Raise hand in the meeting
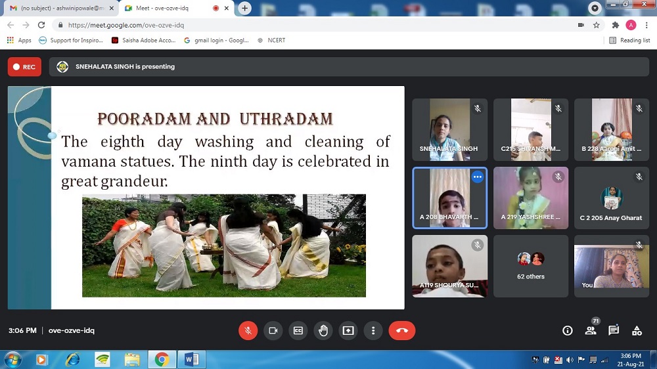Image resolution: width=657 pixels, height=369 pixels. coord(323,330)
